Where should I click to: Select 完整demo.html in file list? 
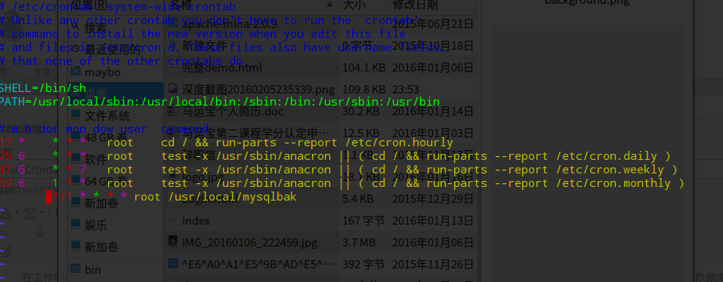(222, 68)
